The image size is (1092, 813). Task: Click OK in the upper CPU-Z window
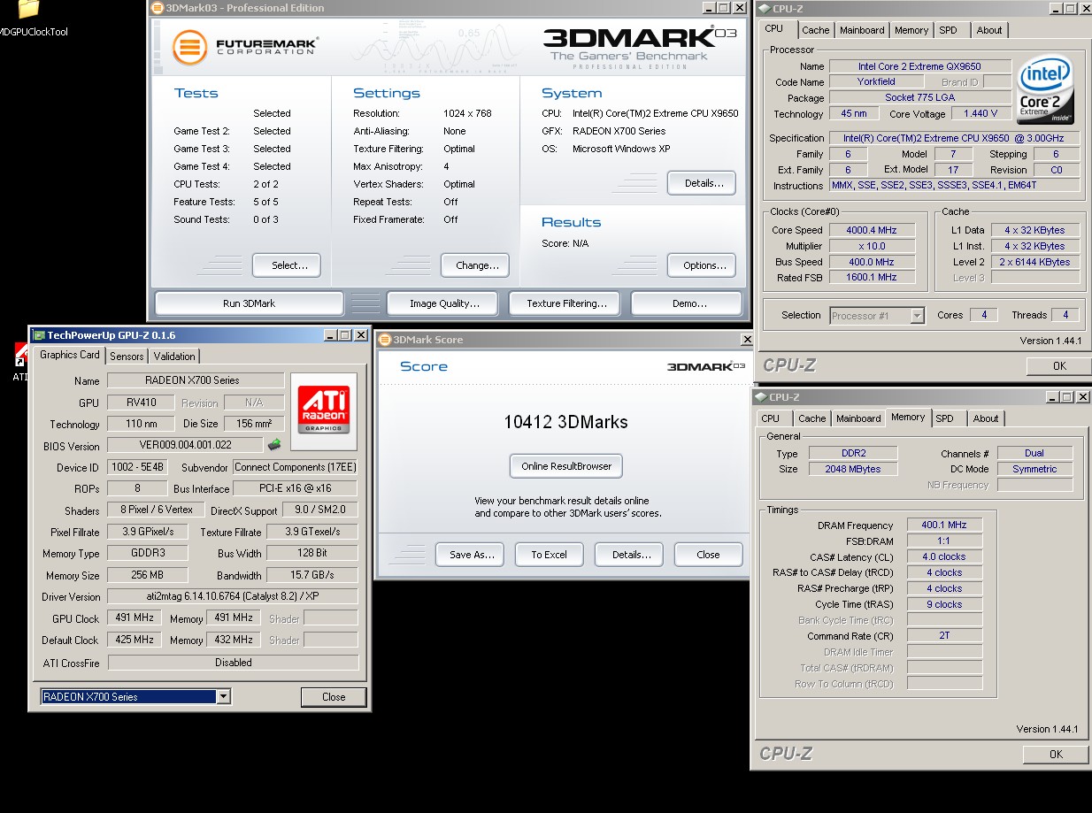pyautogui.click(x=1059, y=366)
